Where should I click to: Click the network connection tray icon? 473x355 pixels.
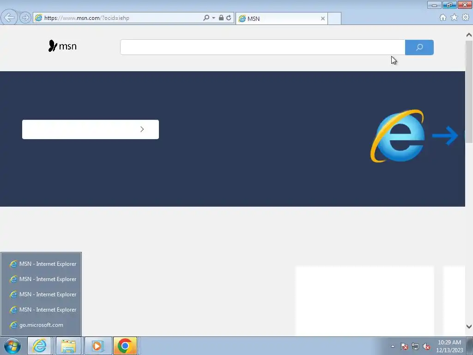click(415, 346)
